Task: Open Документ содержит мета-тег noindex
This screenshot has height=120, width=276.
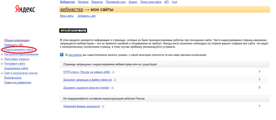Action: pyautogui.click(x=86, y=87)
